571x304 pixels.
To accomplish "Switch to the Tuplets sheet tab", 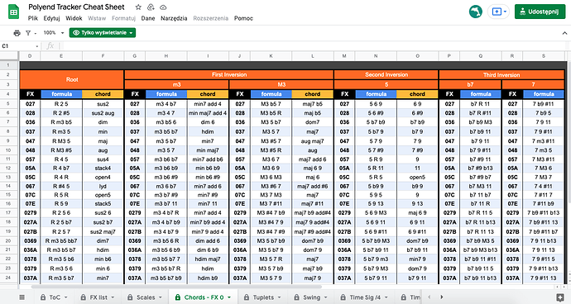I will coord(263,297).
